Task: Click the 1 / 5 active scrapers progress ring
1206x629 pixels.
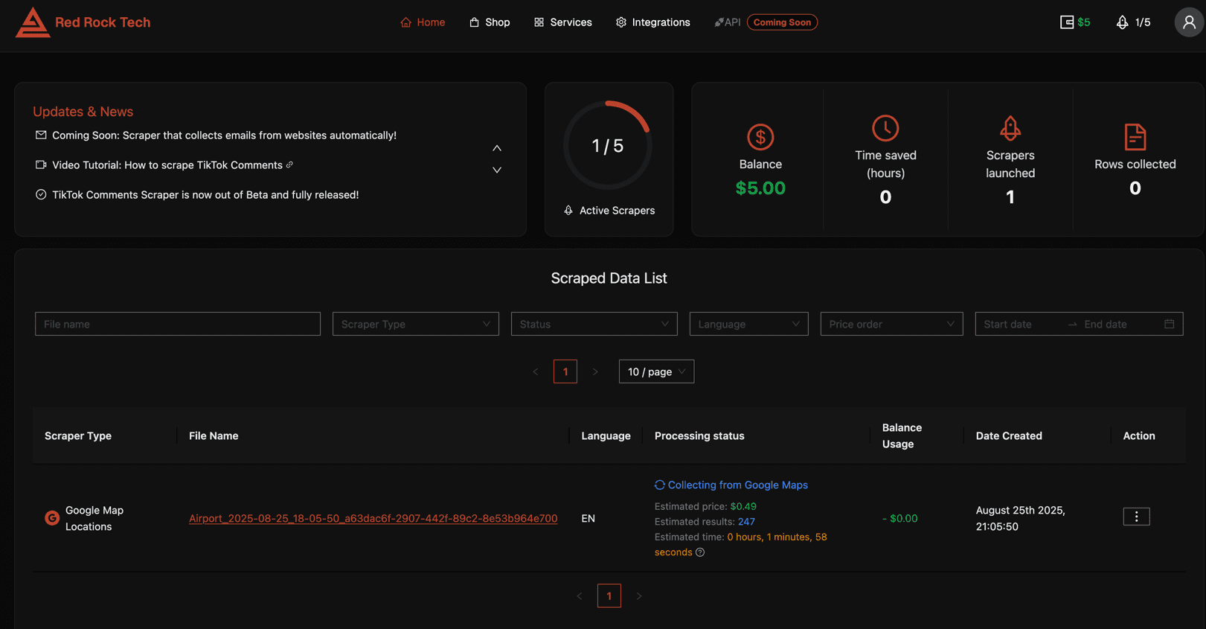Action: pos(608,145)
